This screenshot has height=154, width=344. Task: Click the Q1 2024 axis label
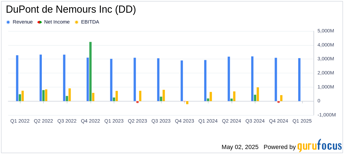click(x=208, y=121)
